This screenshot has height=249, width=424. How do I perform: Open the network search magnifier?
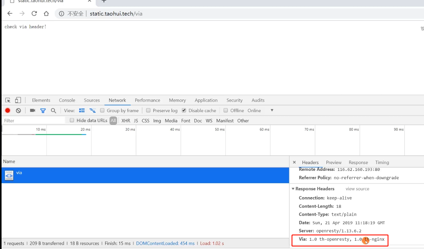(53, 110)
